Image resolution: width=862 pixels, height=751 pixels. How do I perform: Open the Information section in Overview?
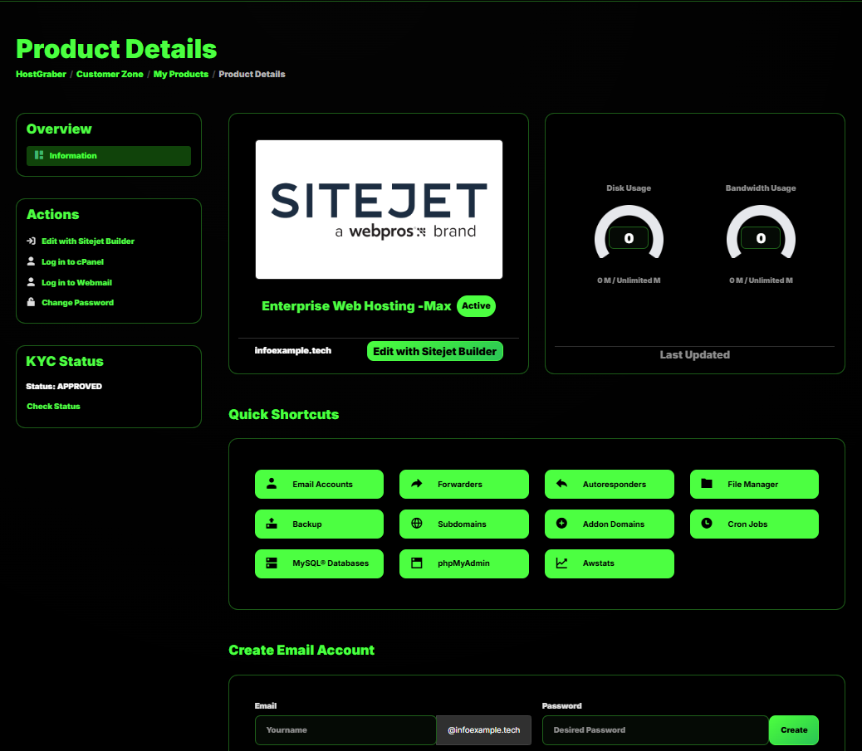point(109,156)
